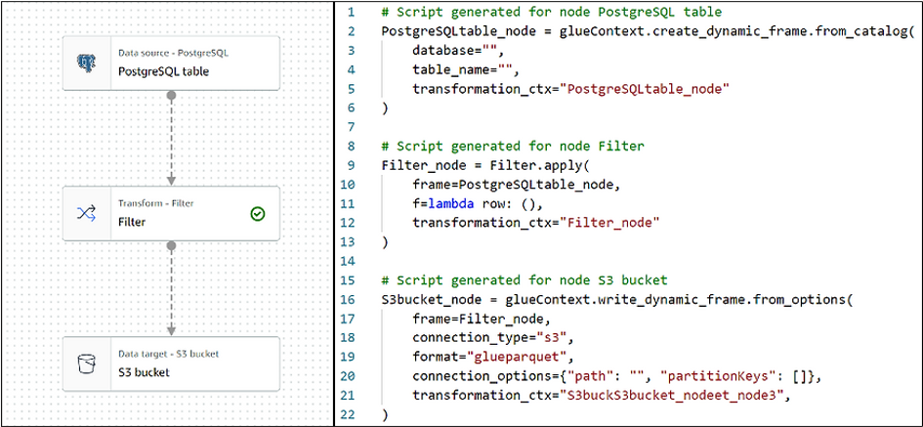This screenshot has width=923, height=427.
Task: Click the PostgreSQL elephant icon
Action: point(86,63)
